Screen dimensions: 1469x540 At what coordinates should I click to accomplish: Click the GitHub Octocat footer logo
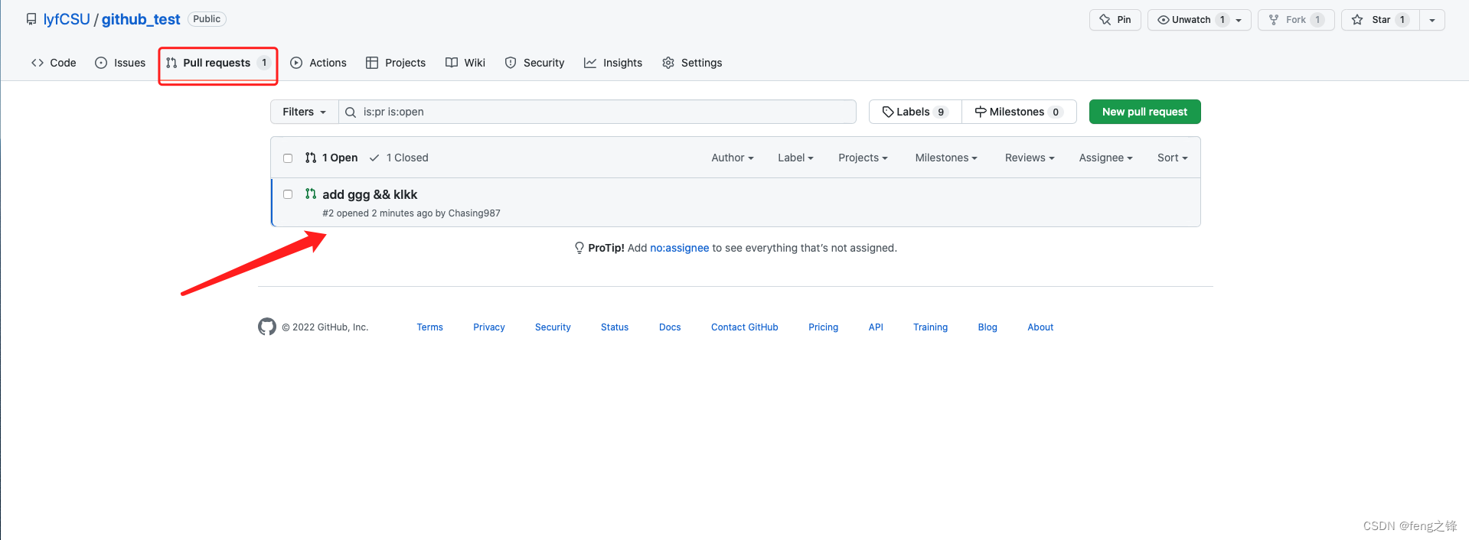tap(267, 327)
